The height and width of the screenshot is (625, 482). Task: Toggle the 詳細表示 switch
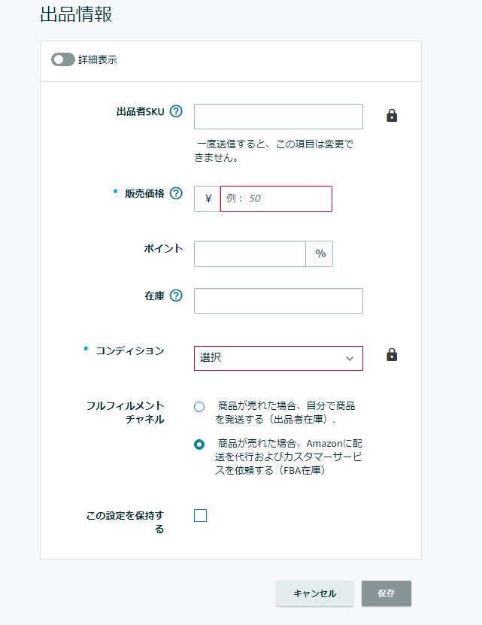point(63,59)
